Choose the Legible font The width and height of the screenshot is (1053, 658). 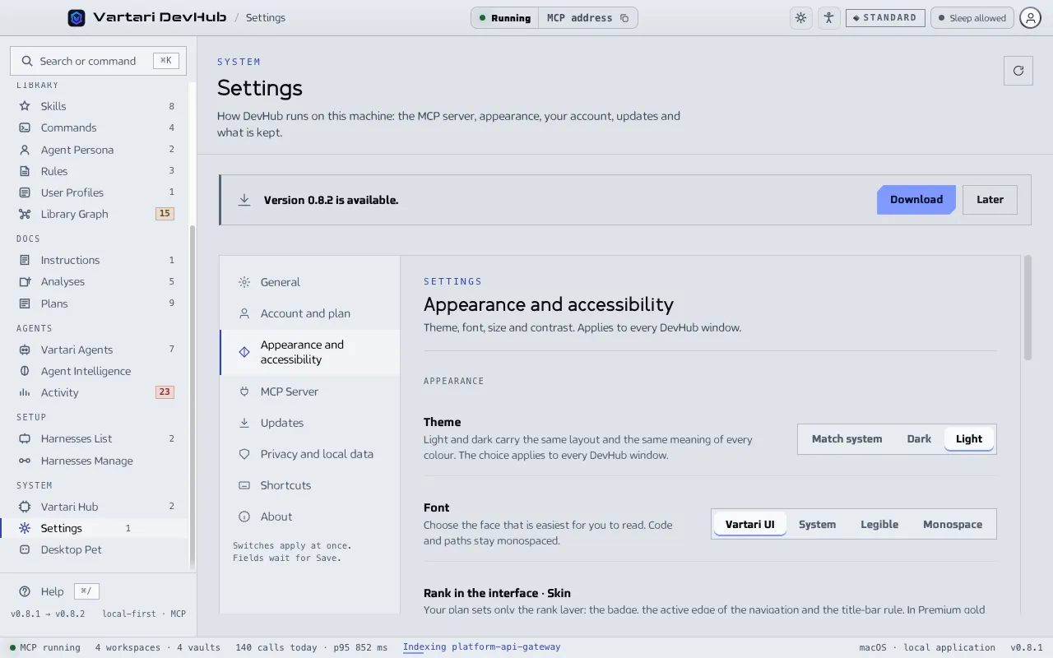coord(879,525)
